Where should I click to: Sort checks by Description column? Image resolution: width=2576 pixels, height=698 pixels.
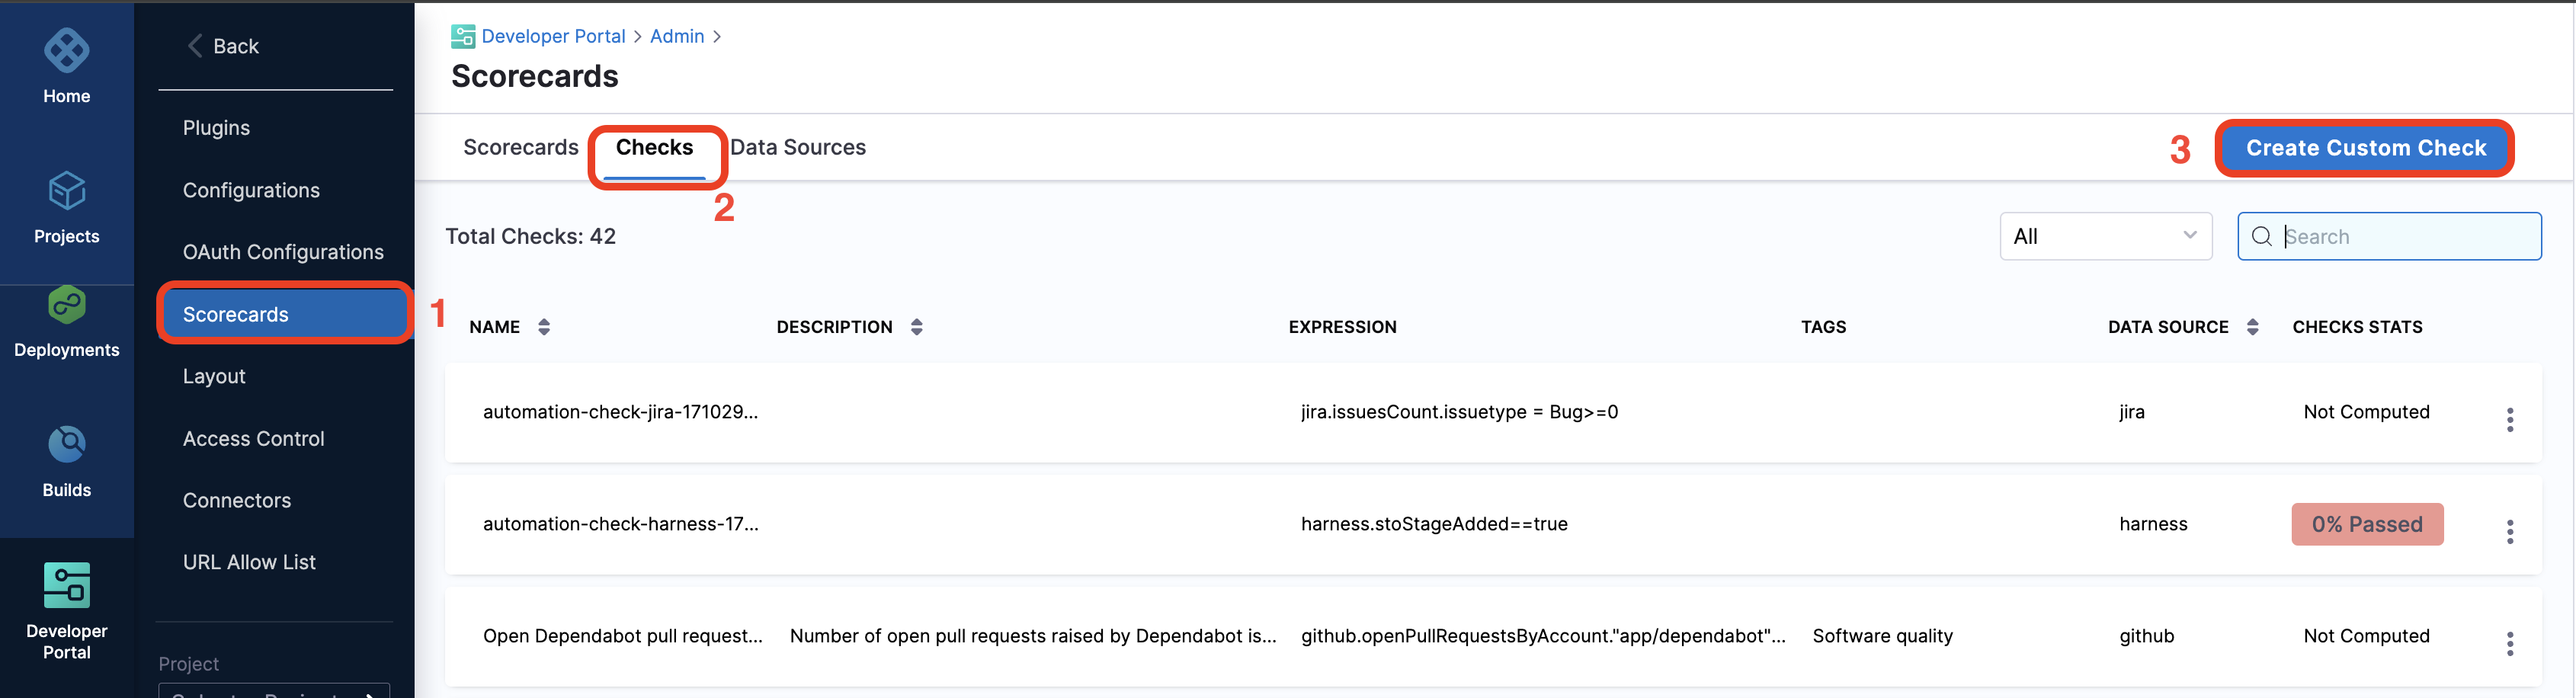[916, 327]
